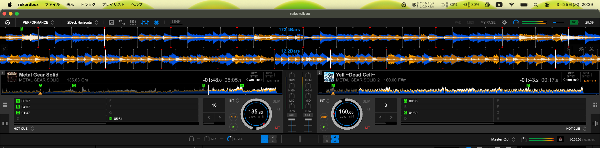Open the recording panel icon
This screenshot has width=600, height=148.
157,22
